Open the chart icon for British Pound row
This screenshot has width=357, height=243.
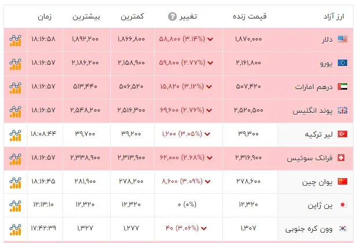pyautogui.click(x=15, y=112)
